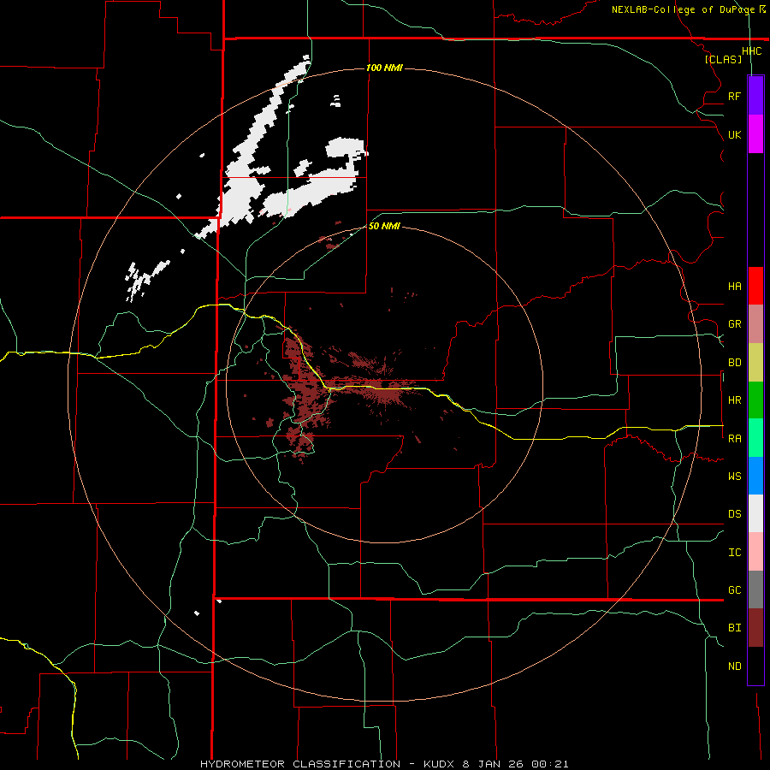Click the "IC" legend label
The width and height of the screenshot is (770, 770).
tap(734, 553)
